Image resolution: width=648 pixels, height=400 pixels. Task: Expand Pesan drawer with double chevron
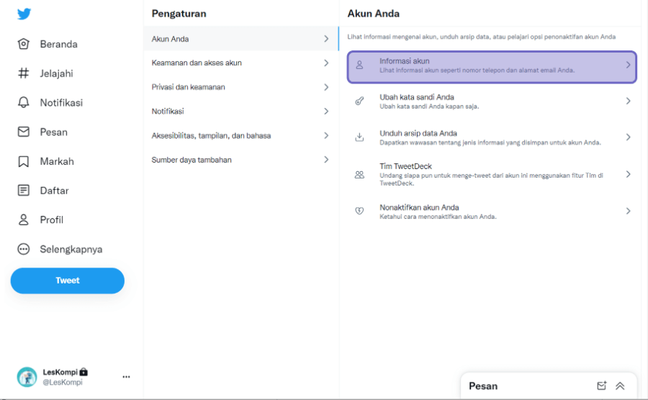click(620, 386)
